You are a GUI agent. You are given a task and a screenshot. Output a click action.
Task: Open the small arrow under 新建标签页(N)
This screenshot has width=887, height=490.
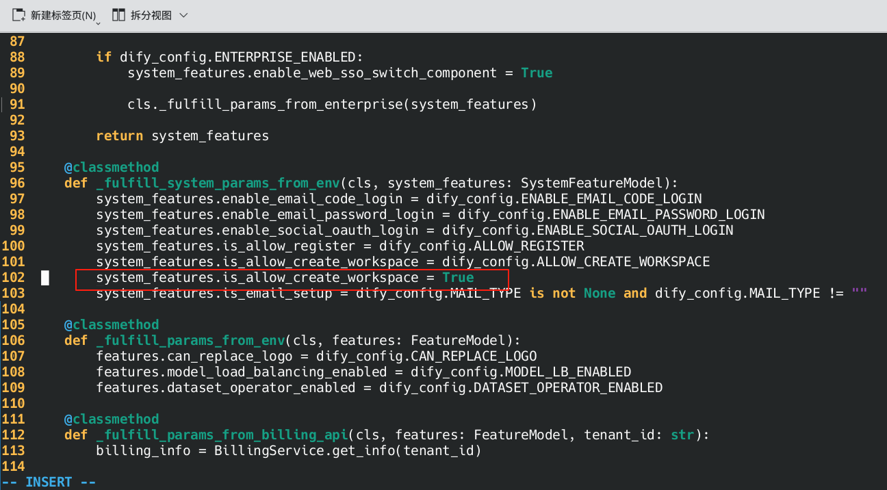coord(99,23)
